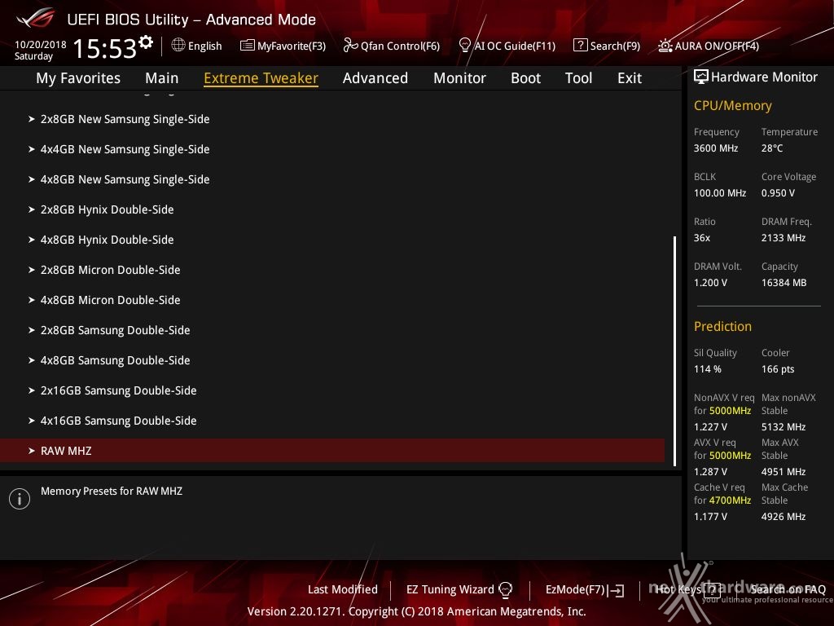Screen dimensions: 834x626
Task: Click the 15:53 clock display
Action: click(x=105, y=48)
